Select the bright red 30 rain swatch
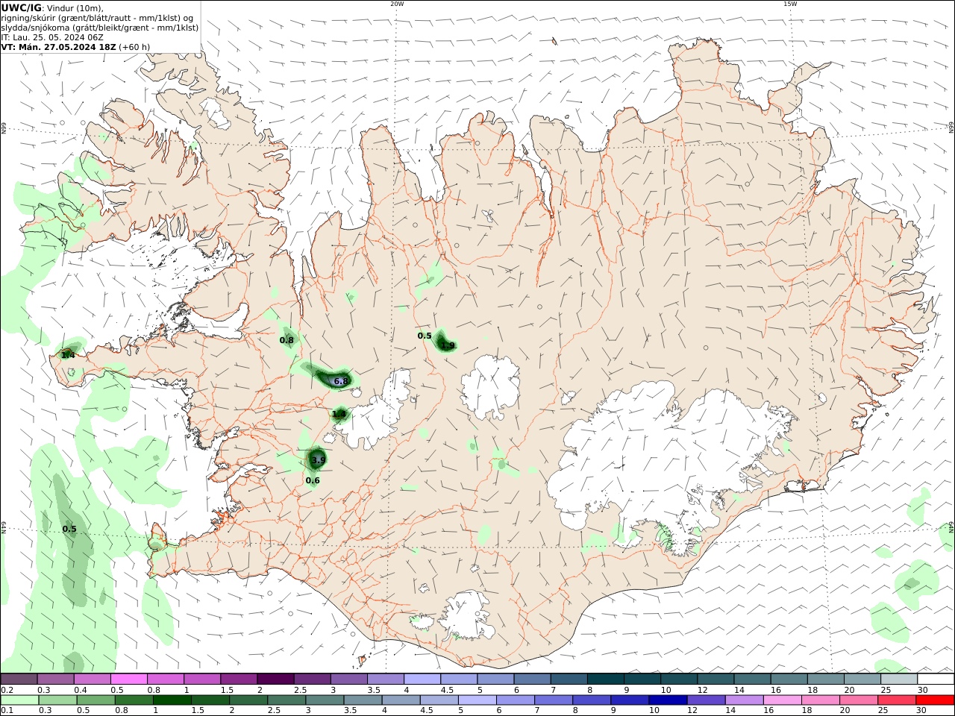The width and height of the screenshot is (955, 716). coord(934,700)
